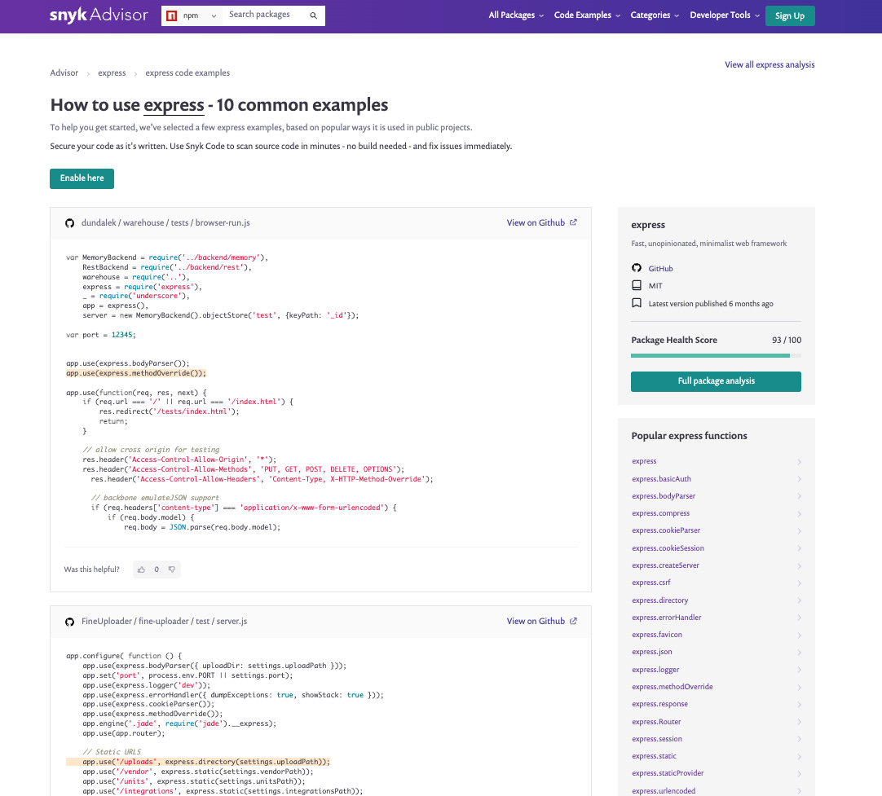Open View on Github for browser-run.js
The image size is (882, 796).
[541, 222]
